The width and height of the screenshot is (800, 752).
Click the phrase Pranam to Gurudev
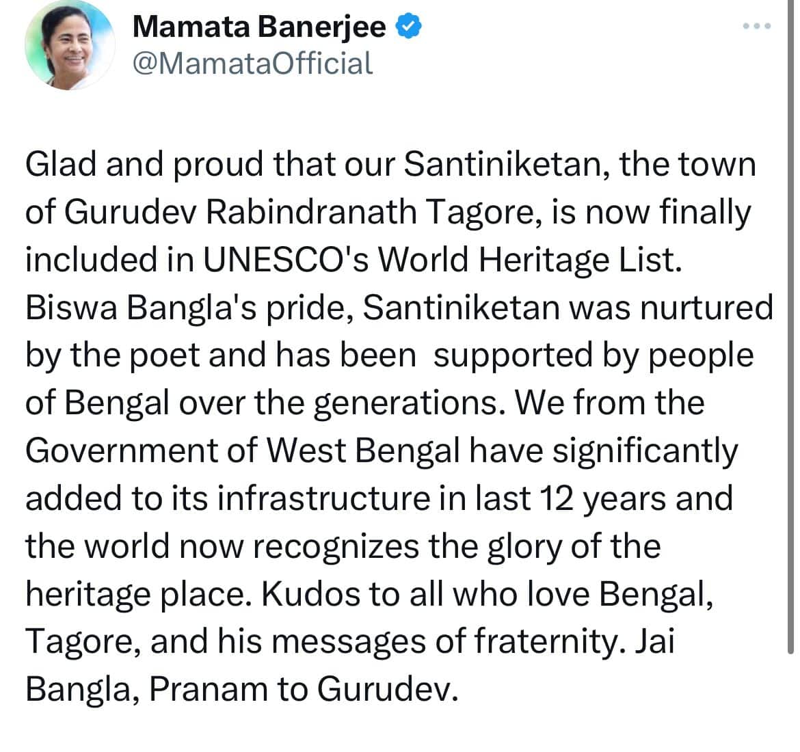pyautogui.click(x=302, y=688)
